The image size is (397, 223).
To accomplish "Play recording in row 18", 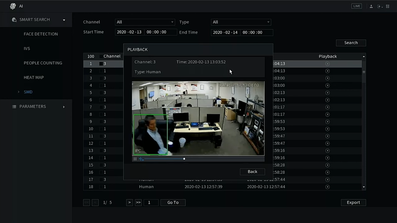I will [327, 187].
